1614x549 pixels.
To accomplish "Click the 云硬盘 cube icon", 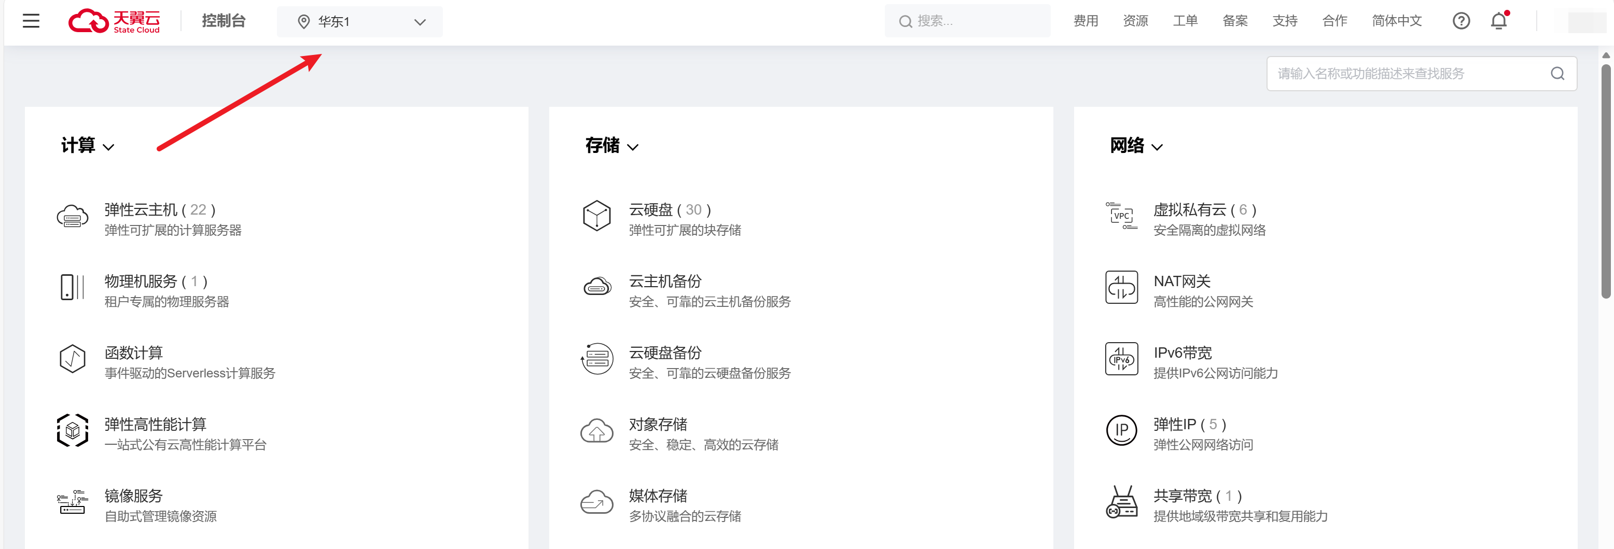I will [x=596, y=216].
